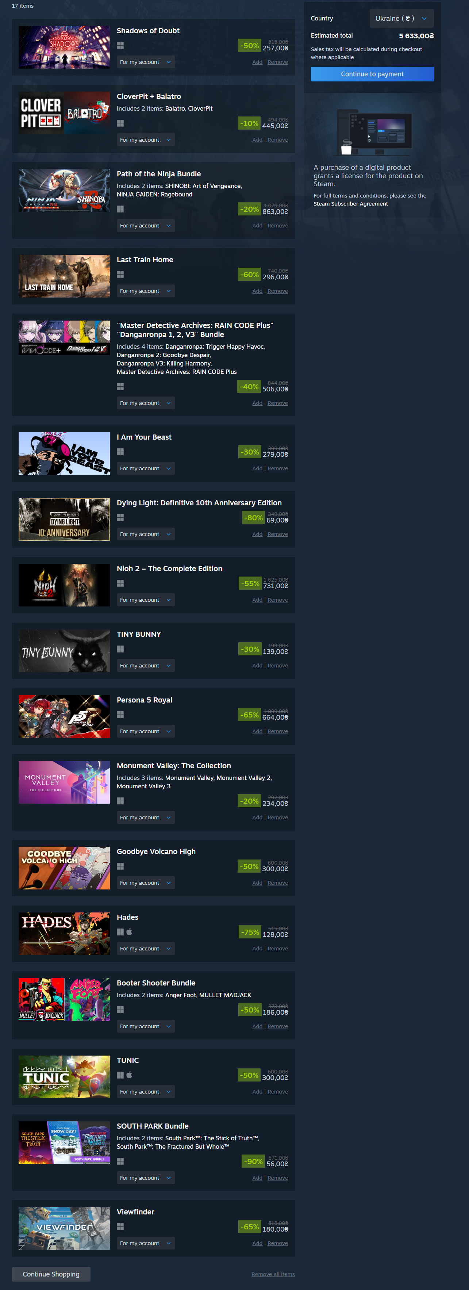
Task: Click the Windows icon under TINY BUNNY
Action: [x=120, y=649]
